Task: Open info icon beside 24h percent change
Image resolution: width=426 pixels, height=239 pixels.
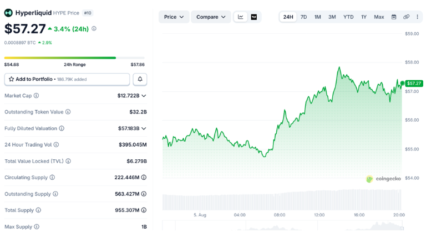Action: pos(94,28)
